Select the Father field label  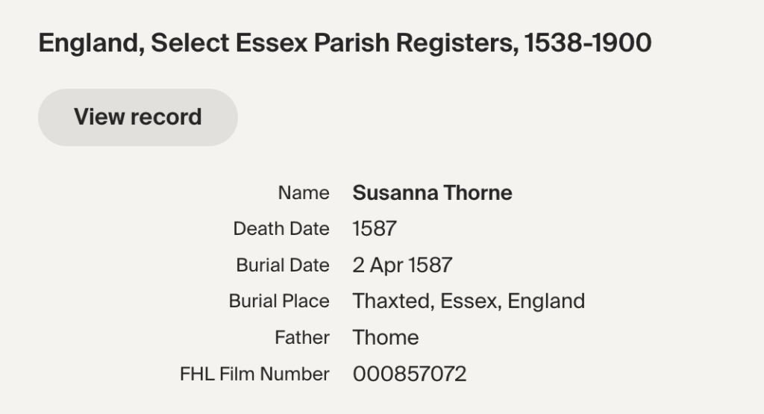[x=302, y=337]
